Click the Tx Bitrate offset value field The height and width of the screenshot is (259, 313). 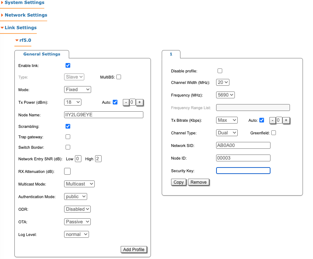pyautogui.click(x=279, y=120)
